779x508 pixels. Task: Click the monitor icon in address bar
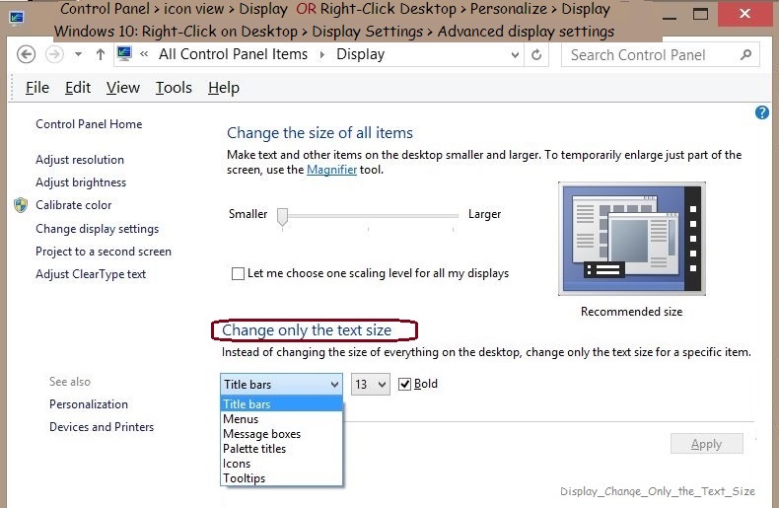pos(124,53)
